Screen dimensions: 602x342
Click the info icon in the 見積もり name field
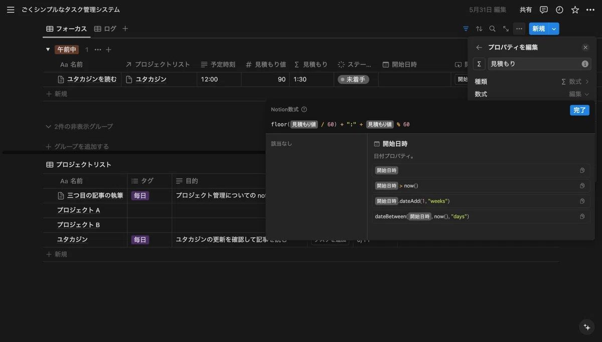pos(585,64)
